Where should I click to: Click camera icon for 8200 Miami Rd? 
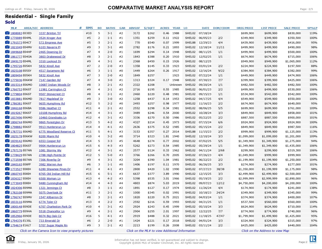(x=7, y=136)
